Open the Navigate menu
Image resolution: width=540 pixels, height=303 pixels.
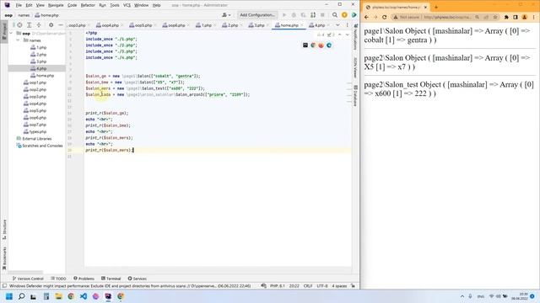pos(56,5)
